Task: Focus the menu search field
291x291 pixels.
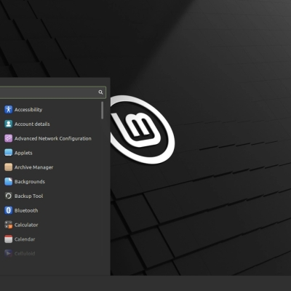Action: click(52, 92)
